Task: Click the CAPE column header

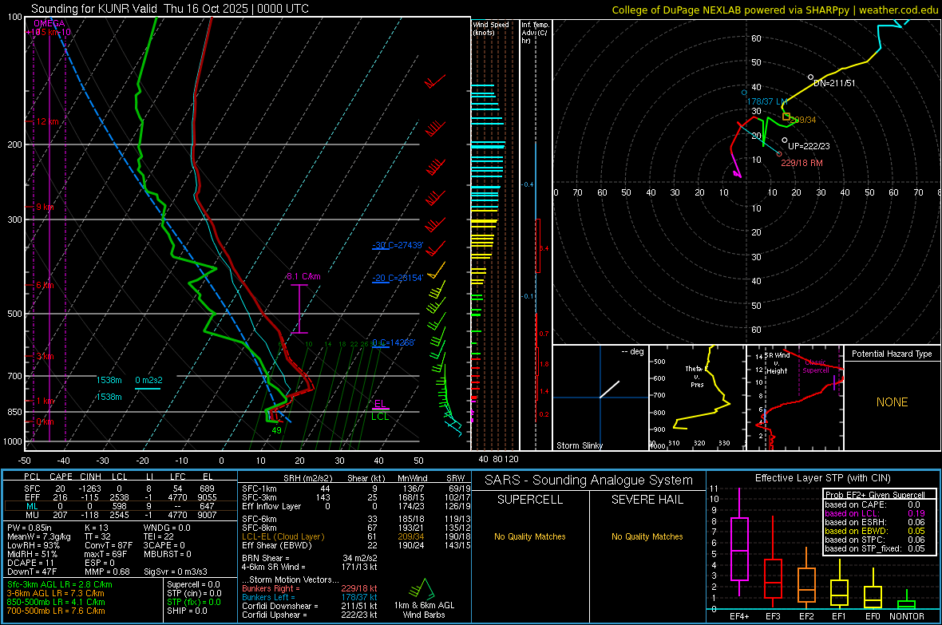Action: [61, 477]
